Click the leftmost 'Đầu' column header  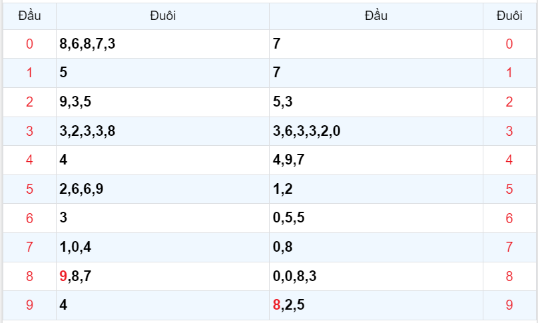pos(29,16)
